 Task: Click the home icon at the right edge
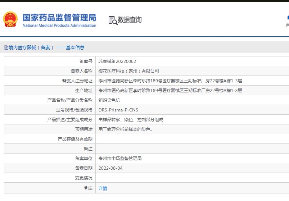[x=288, y=17]
